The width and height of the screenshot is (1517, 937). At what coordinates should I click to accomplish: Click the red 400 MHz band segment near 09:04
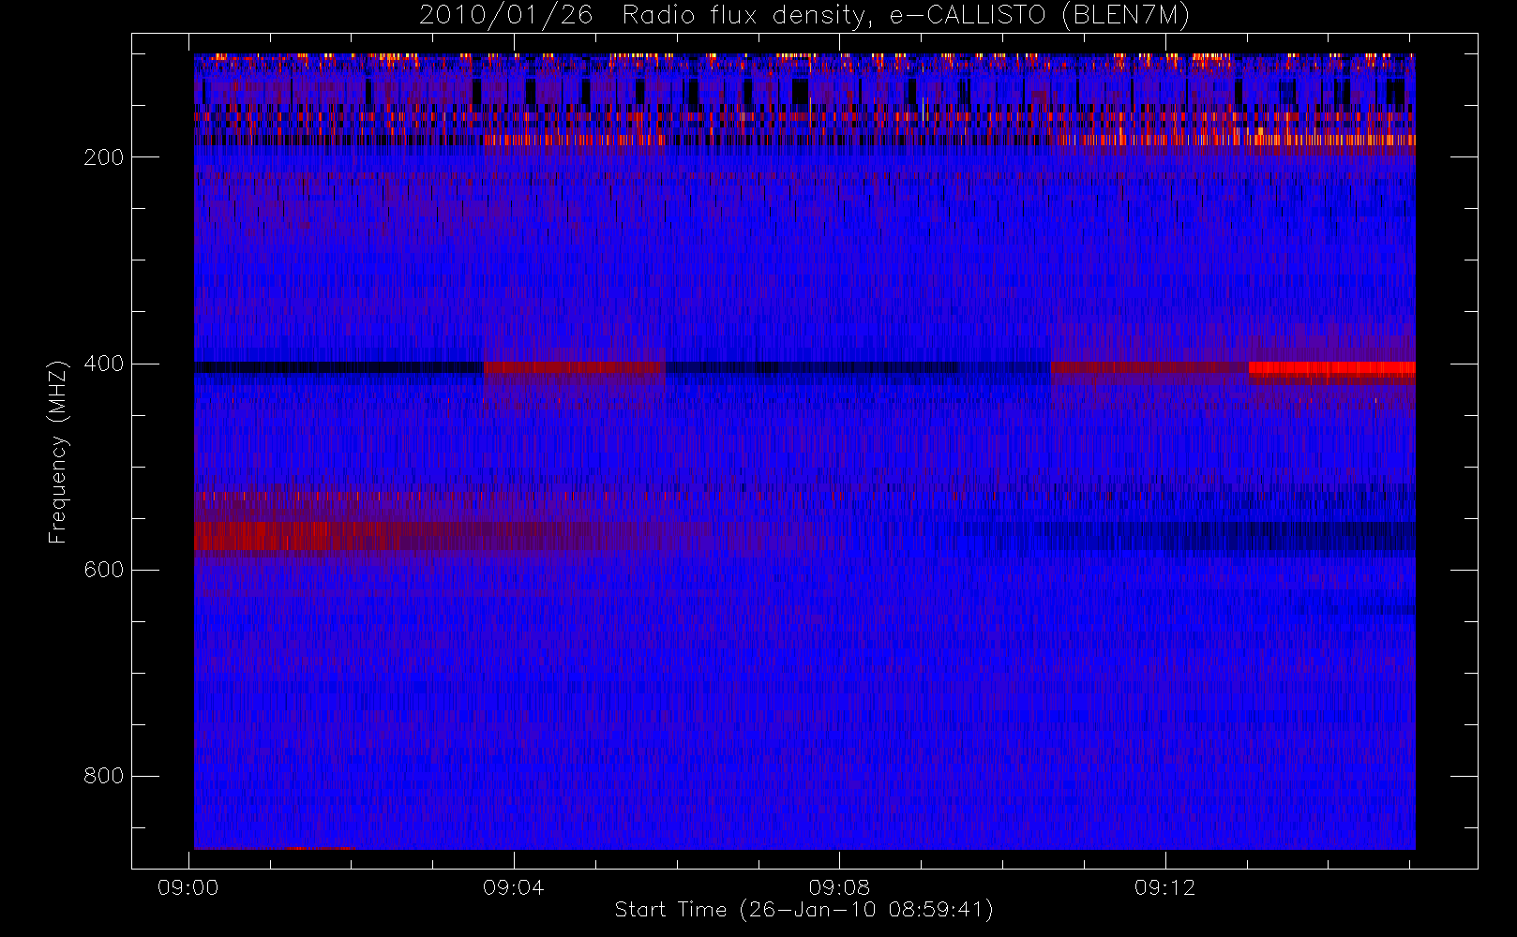point(574,367)
